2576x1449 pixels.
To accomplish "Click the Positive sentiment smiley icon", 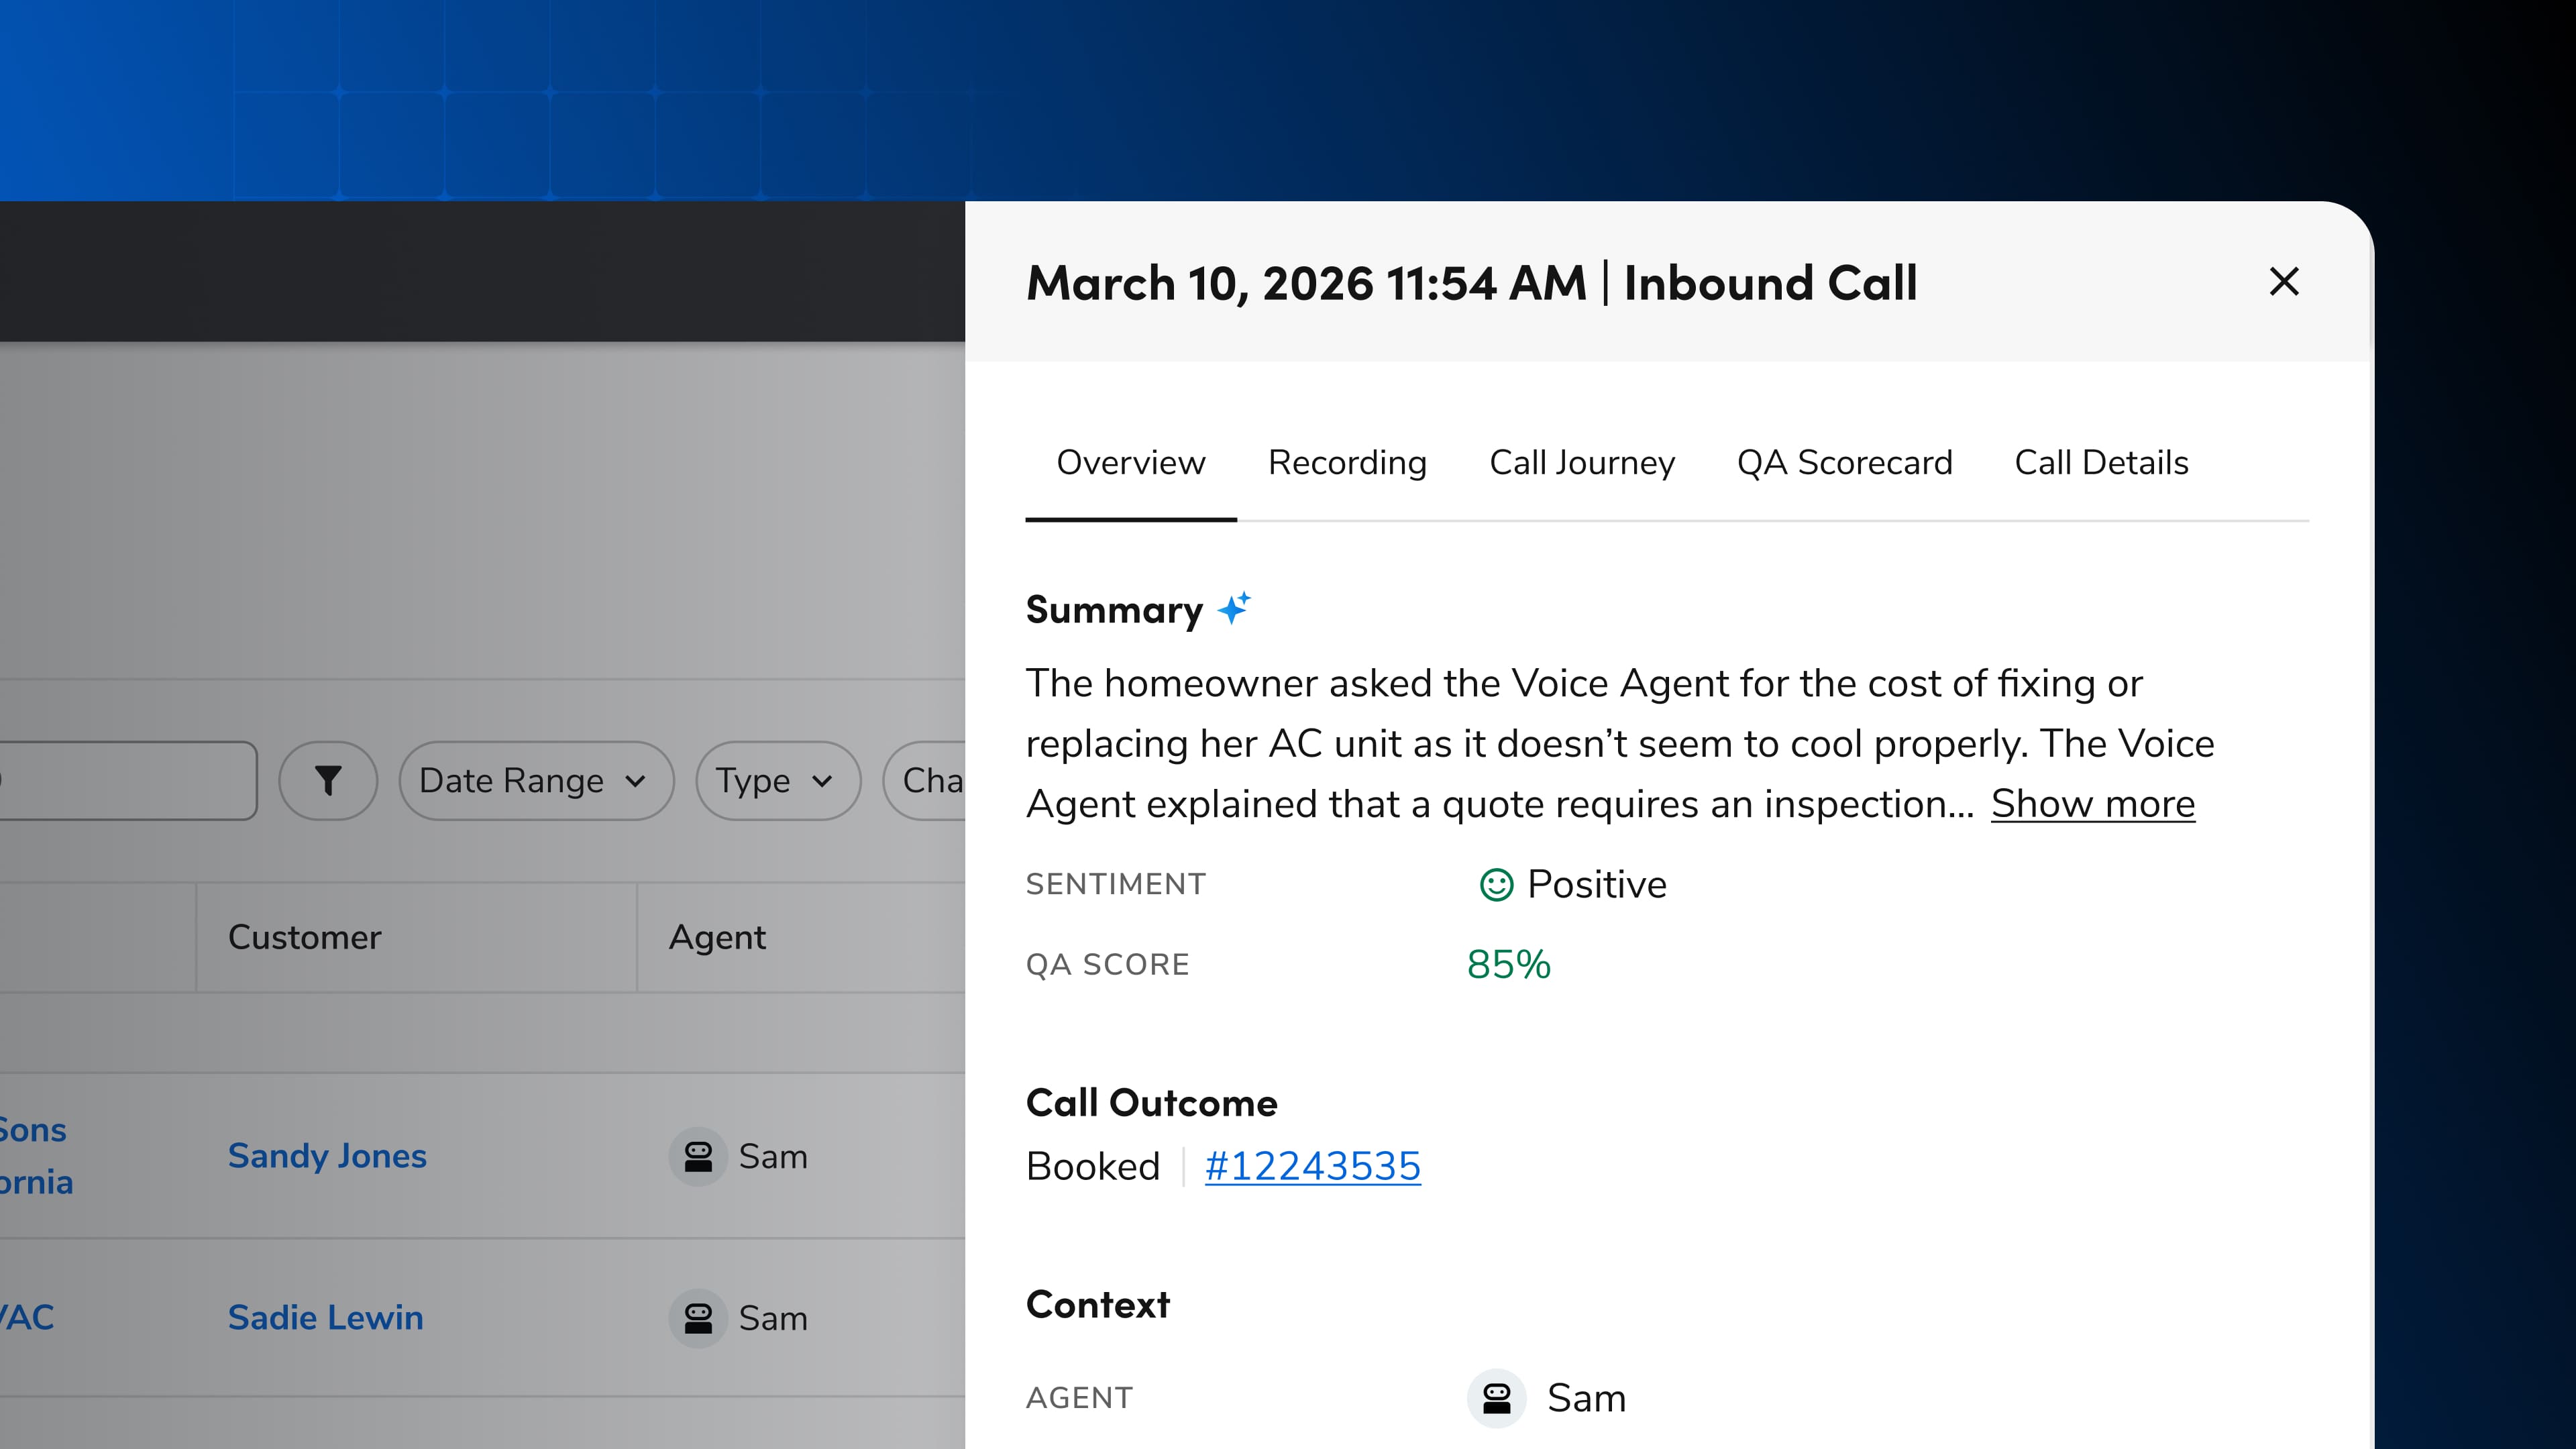I will point(1496,884).
